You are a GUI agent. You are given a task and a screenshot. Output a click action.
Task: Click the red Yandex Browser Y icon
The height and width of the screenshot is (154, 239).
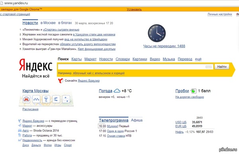[61, 80]
